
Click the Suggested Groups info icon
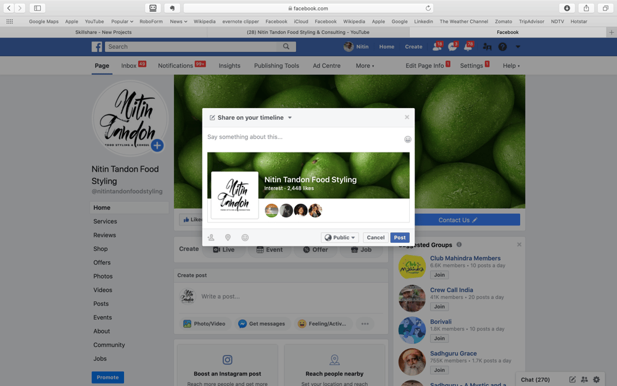tap(459, 245)
